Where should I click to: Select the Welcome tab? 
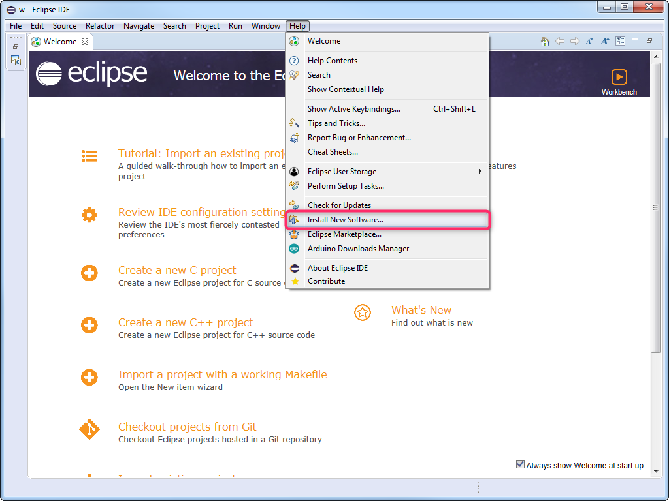[60, 42]
